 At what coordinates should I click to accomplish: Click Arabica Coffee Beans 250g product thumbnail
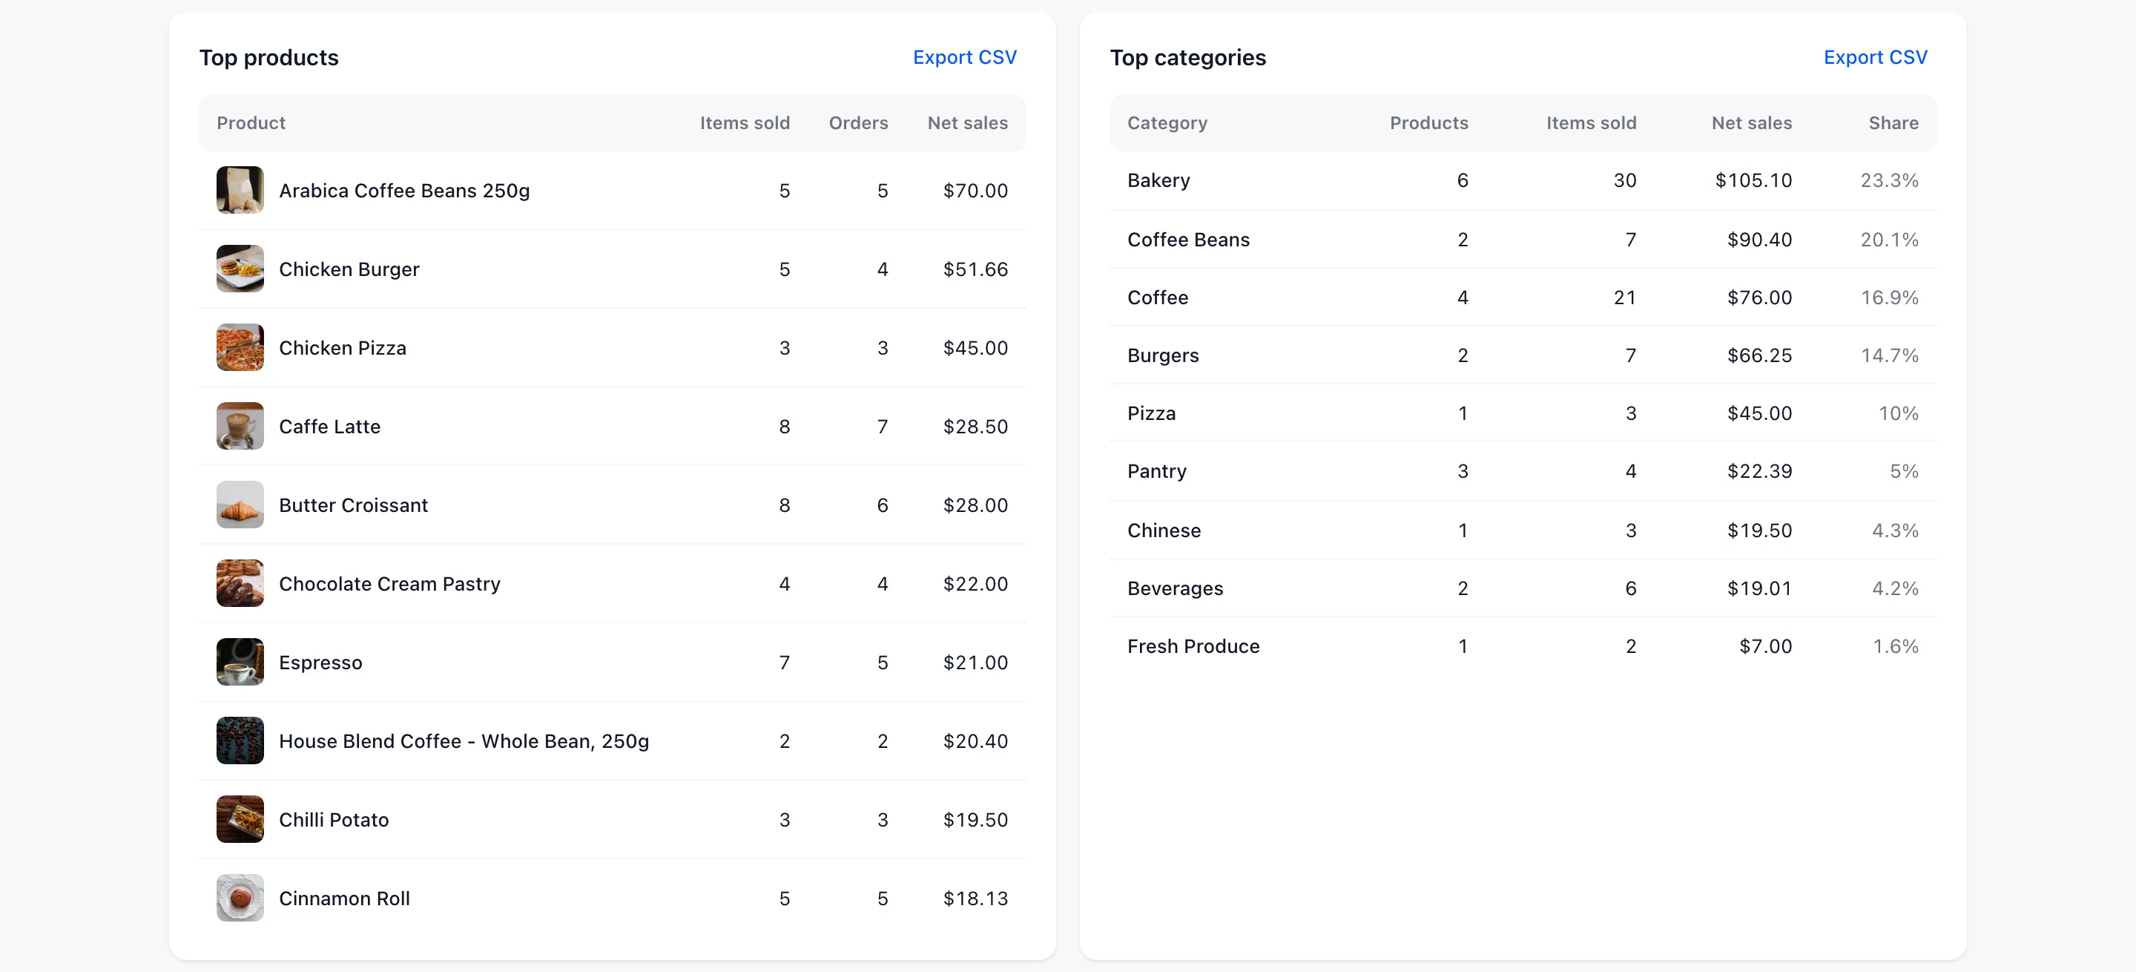click(240, 190)
